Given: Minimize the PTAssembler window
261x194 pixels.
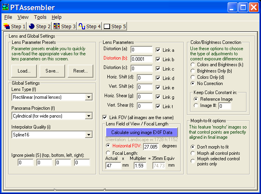Looking at the screenshot, I should click(232, 7).
